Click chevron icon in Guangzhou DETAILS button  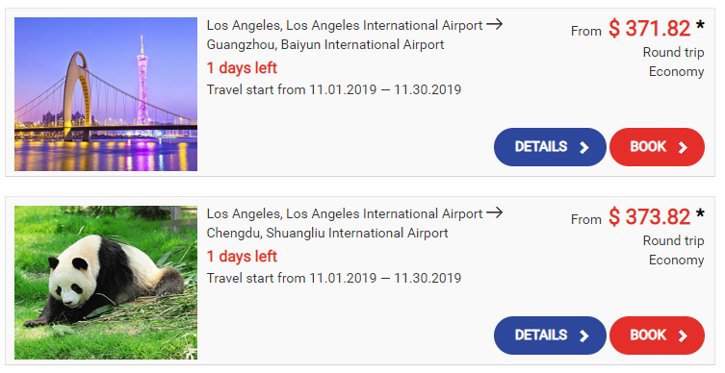(584, 148)
